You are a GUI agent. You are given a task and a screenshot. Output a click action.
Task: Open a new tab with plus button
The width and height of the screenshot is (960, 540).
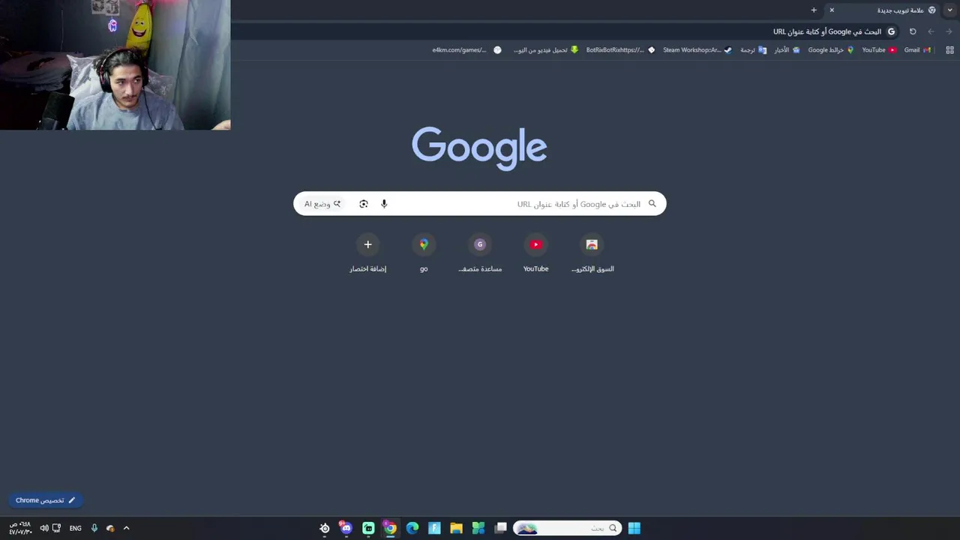[x=814, y=10]
